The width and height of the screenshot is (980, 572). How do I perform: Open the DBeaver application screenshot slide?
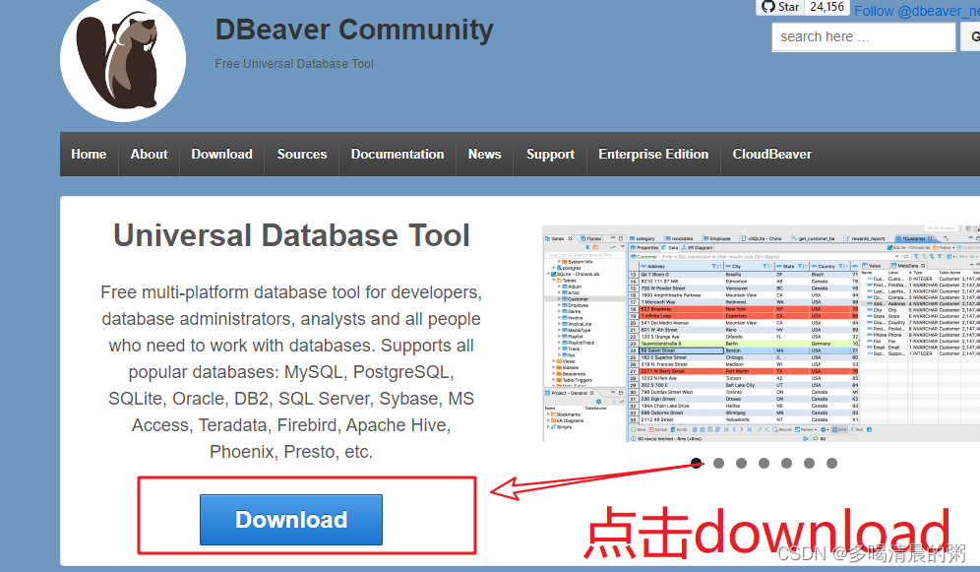(762, 334)
